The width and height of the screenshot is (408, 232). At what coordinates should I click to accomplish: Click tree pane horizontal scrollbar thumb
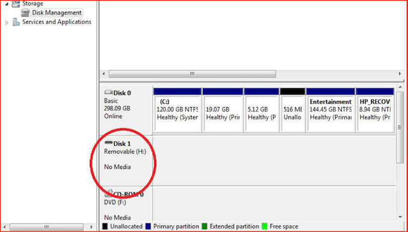[46, 227]
